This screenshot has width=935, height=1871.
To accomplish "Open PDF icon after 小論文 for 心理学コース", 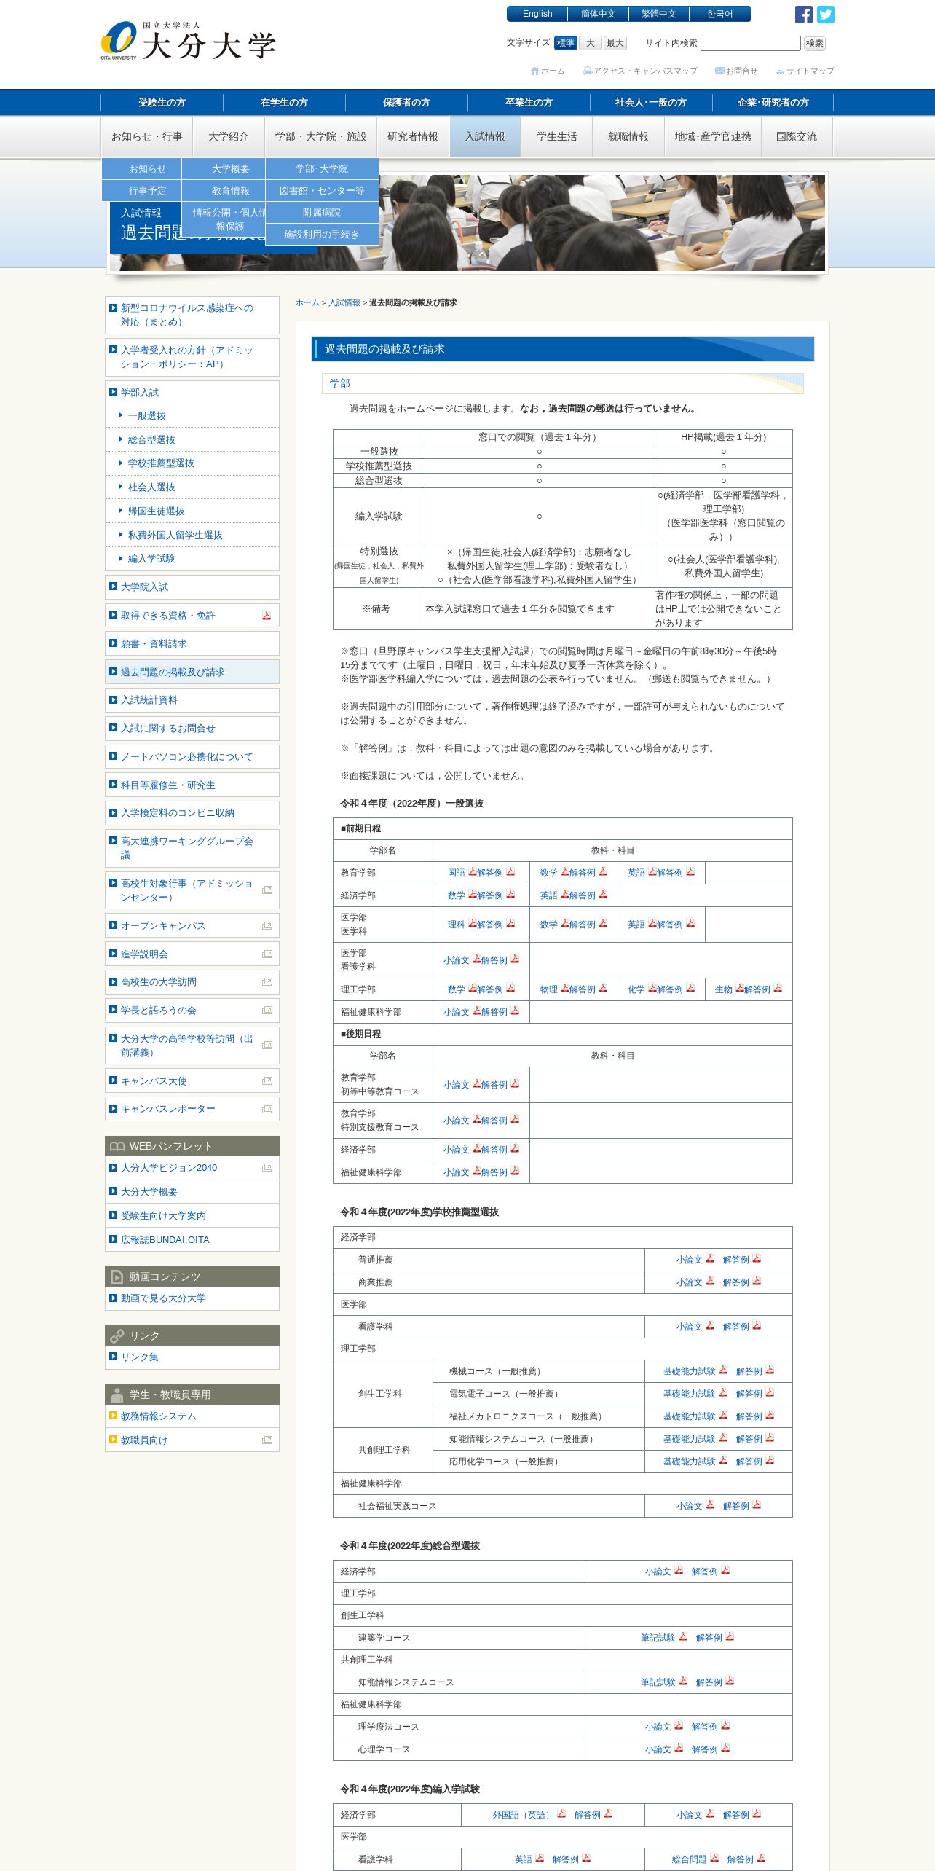I will 679,1748.
